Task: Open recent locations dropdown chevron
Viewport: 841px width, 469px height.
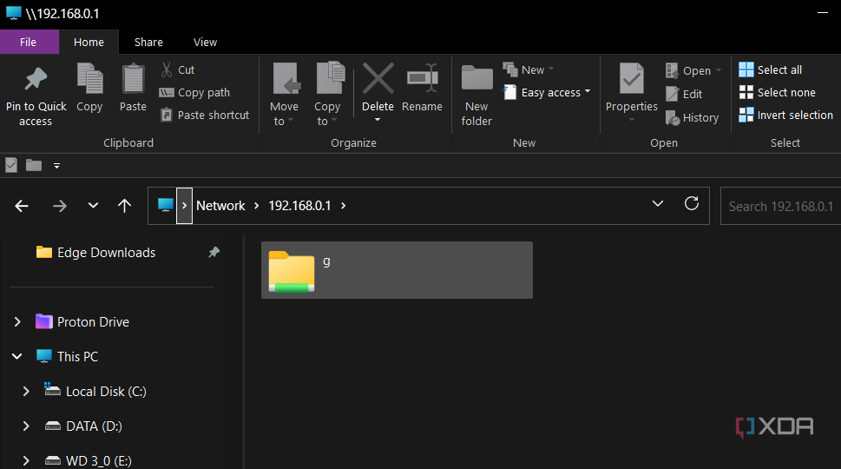Action: [x=94, y=206]
